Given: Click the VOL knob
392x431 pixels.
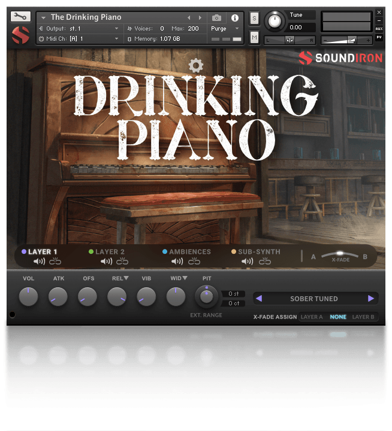Looking at the screenshot, I should click(28, 296).
